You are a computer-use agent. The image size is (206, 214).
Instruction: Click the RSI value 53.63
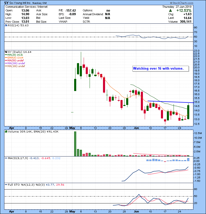click(x=25, y=25)
